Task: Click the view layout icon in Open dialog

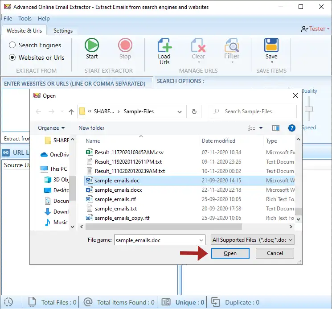Action: [x=251, y=128]
